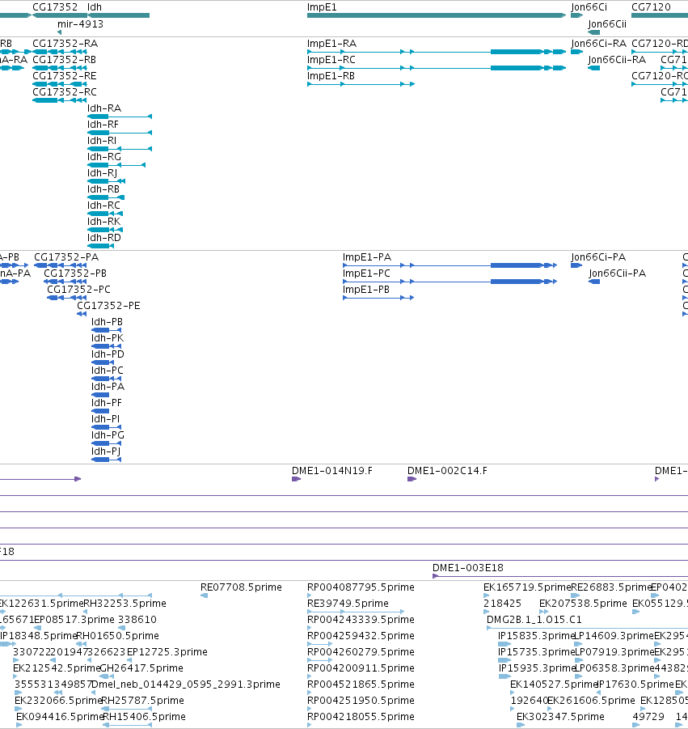The width and height of the screenshot is (688, 729).
Task: Click the Jon66Ci-RA transcript label
Action: pos(599,44)
